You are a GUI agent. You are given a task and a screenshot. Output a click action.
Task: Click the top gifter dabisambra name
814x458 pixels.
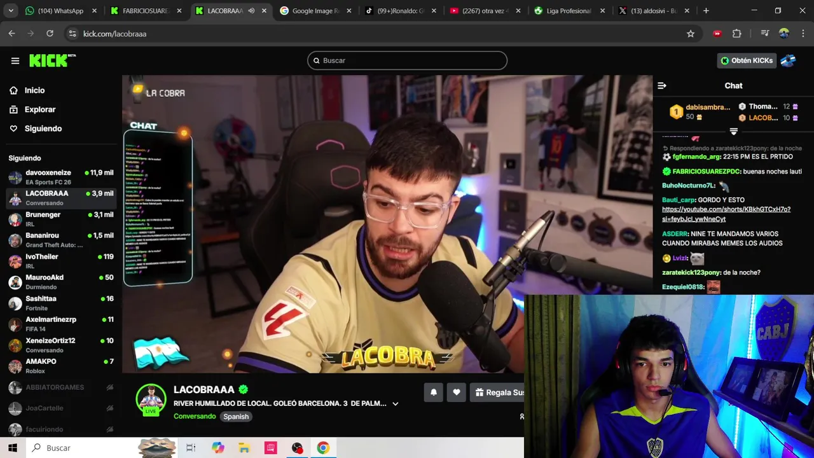708,108
